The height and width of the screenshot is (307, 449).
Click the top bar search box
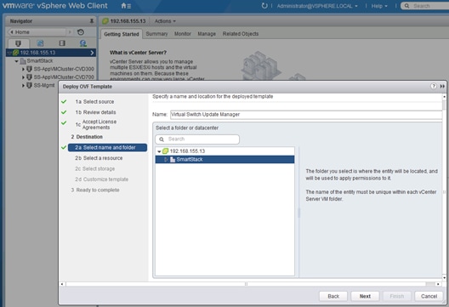click(425, 6)
